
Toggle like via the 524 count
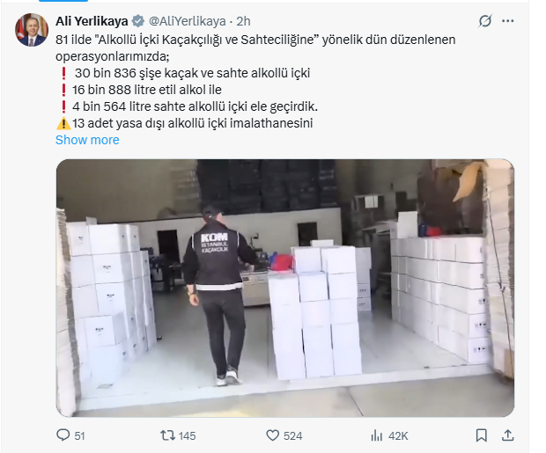292,436
